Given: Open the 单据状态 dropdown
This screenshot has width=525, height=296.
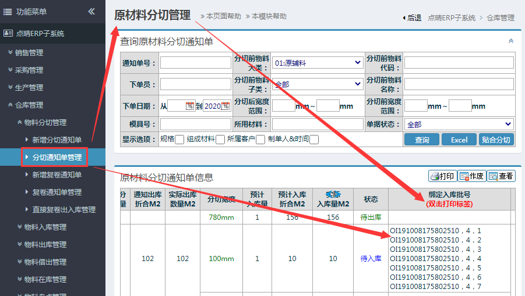Looking at the screenshot, I should (459, 124).
